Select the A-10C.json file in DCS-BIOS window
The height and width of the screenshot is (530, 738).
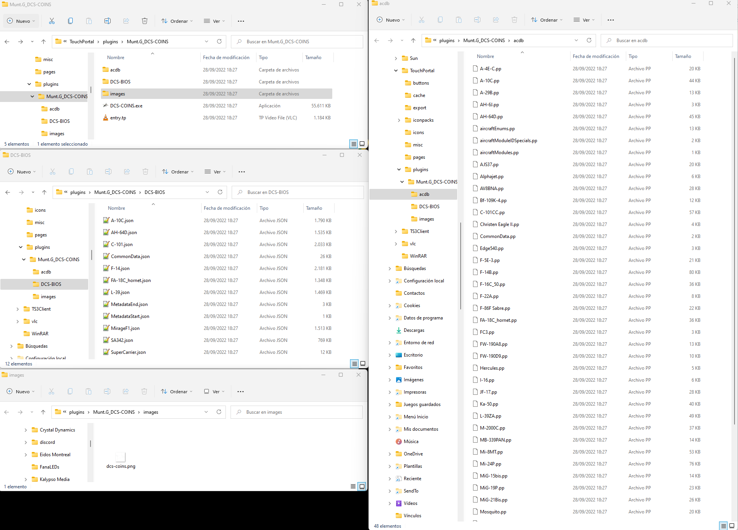tap(217, 221)
